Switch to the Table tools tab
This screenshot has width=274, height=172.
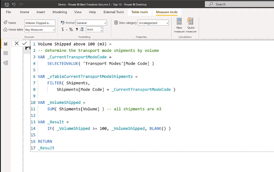pos(140,12)
